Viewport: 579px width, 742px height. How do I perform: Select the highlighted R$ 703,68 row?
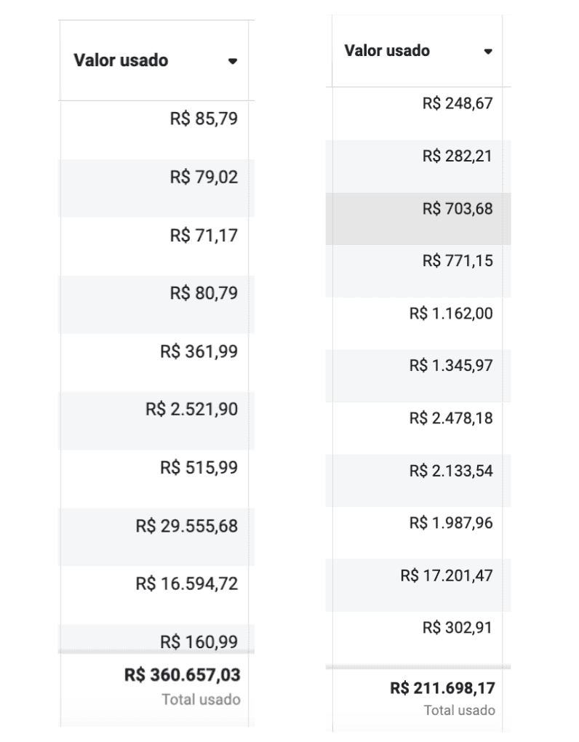[x=418, y=219]
